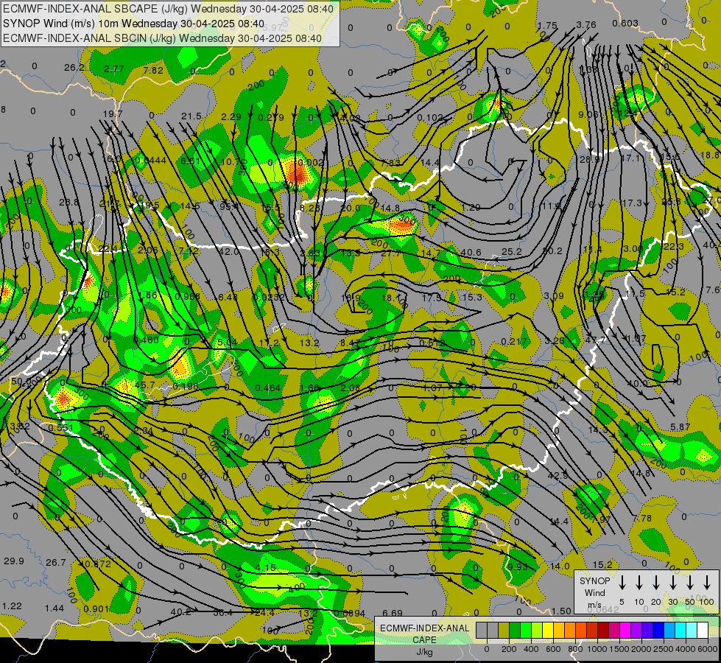Pick the lime yellow-green CAPE legend swatch
721x663 pixels.
[x=537, y=630]
